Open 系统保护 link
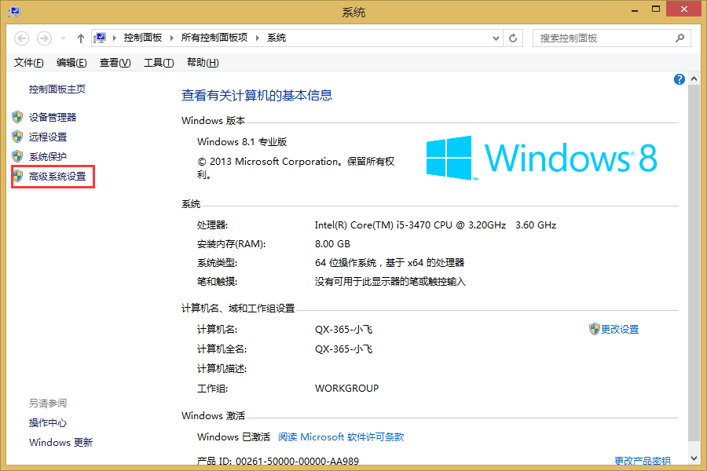Screen dimensions: 707x471 [48, 156]
